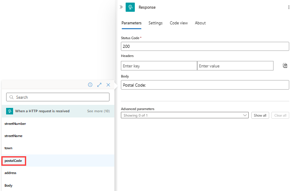Open the Code view tab
The height and width of the screenshot is (191, 291).
pyautogui.click(x=178, y=23)
